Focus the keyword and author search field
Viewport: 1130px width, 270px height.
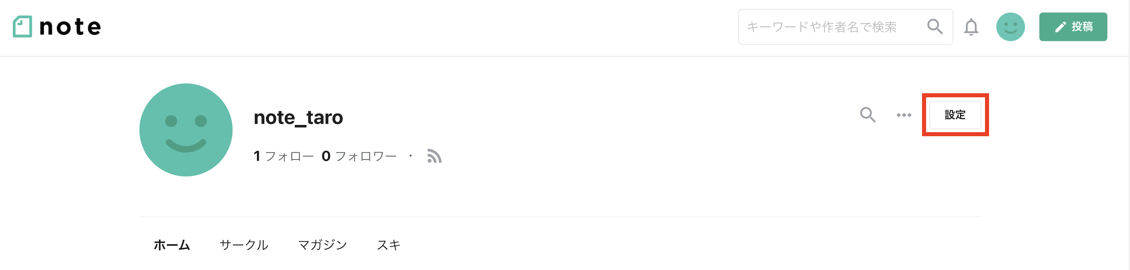coord(829,27)
